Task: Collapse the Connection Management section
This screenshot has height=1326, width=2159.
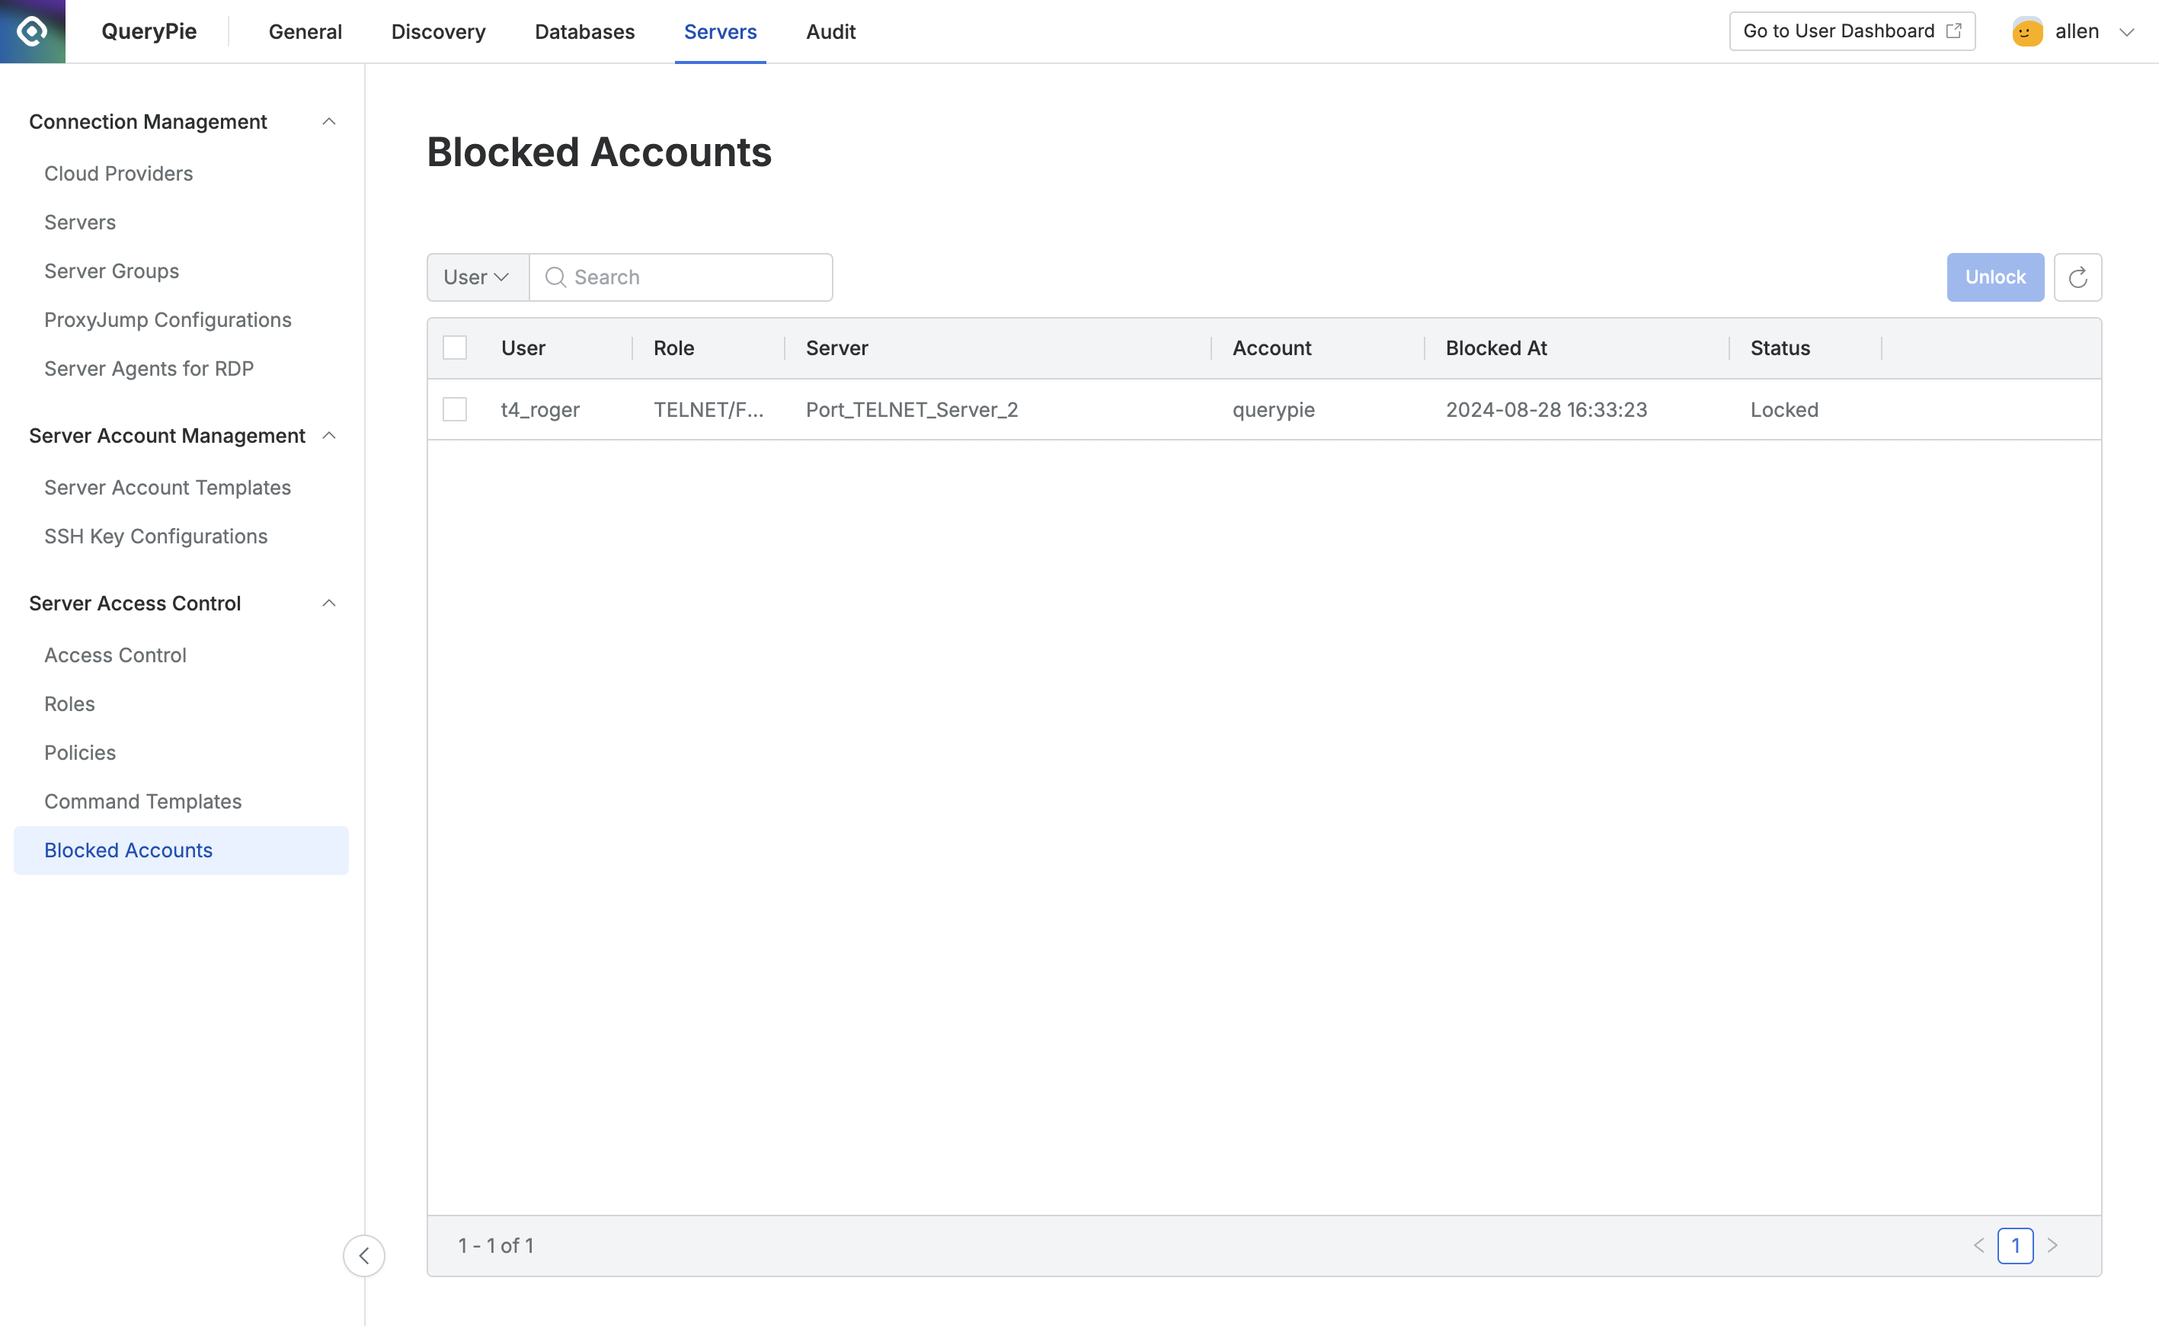Action: click(330, 121)
